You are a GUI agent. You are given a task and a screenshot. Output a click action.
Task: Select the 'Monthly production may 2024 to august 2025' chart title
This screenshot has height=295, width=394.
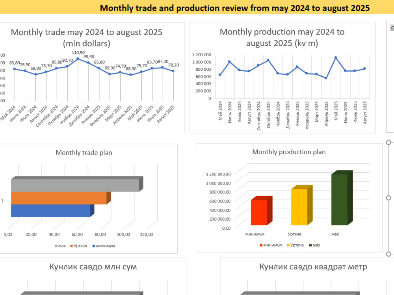click(x=282, y=37)
